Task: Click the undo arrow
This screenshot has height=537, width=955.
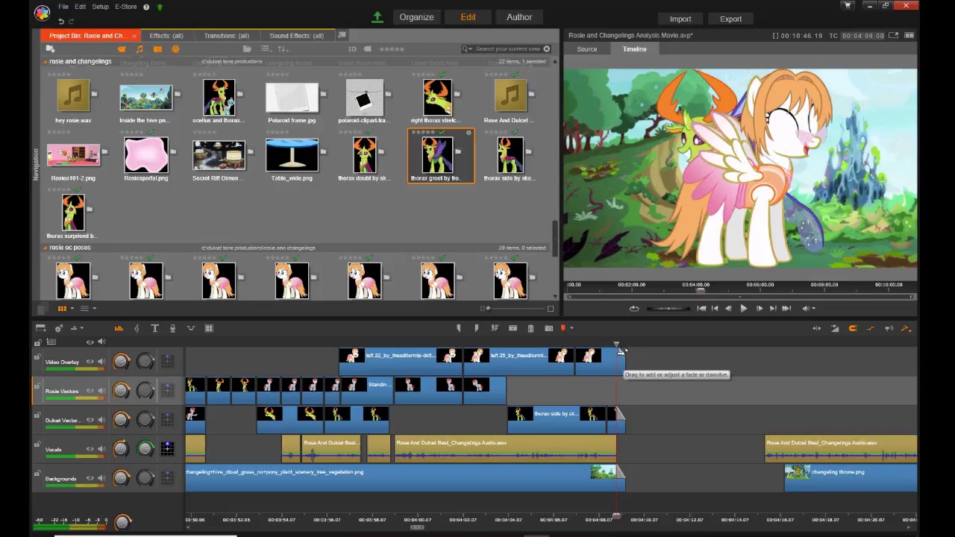Action: coord(61,21)
